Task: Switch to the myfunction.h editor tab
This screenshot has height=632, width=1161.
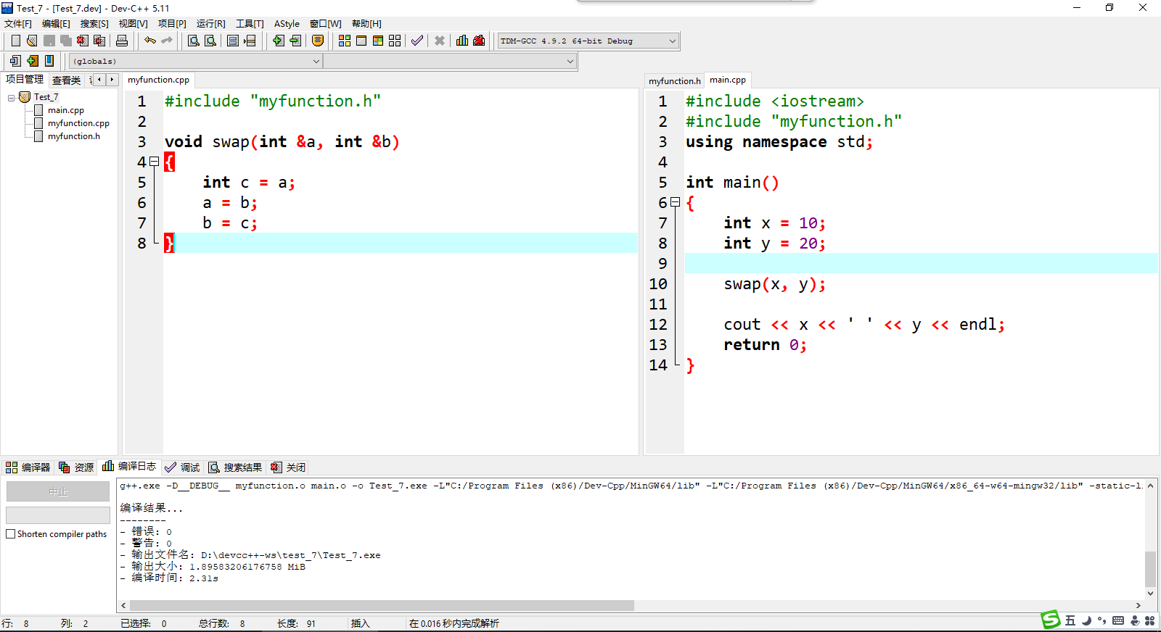Action: 674,80
